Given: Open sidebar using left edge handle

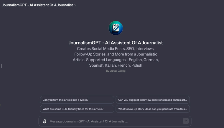Looking at the screenshot, I should point(1,66).
